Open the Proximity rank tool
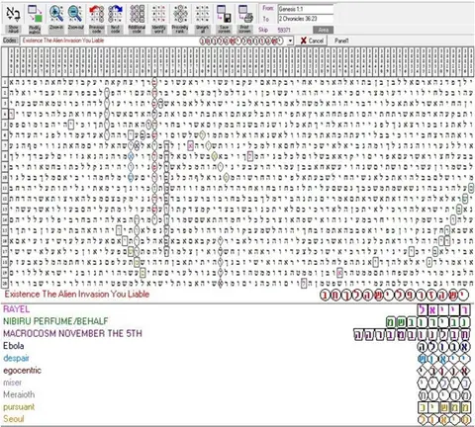 [180, 14]
